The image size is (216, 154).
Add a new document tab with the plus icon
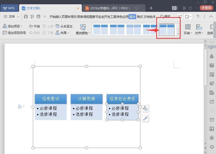pyautogui.click(x=151, y=8)
